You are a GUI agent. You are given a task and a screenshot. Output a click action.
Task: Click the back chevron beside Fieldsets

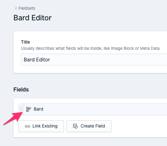tap(16, 8)
